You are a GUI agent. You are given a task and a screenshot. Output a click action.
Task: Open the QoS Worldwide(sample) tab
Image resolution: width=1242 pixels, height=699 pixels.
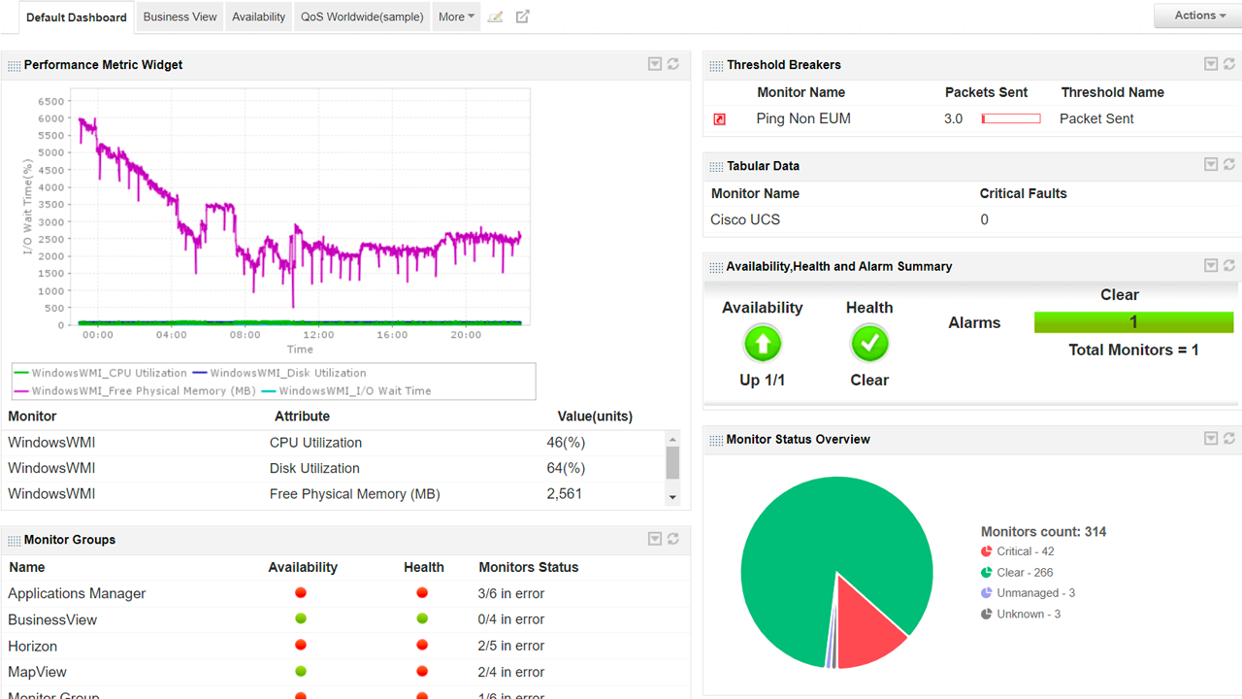pos(361,17)
